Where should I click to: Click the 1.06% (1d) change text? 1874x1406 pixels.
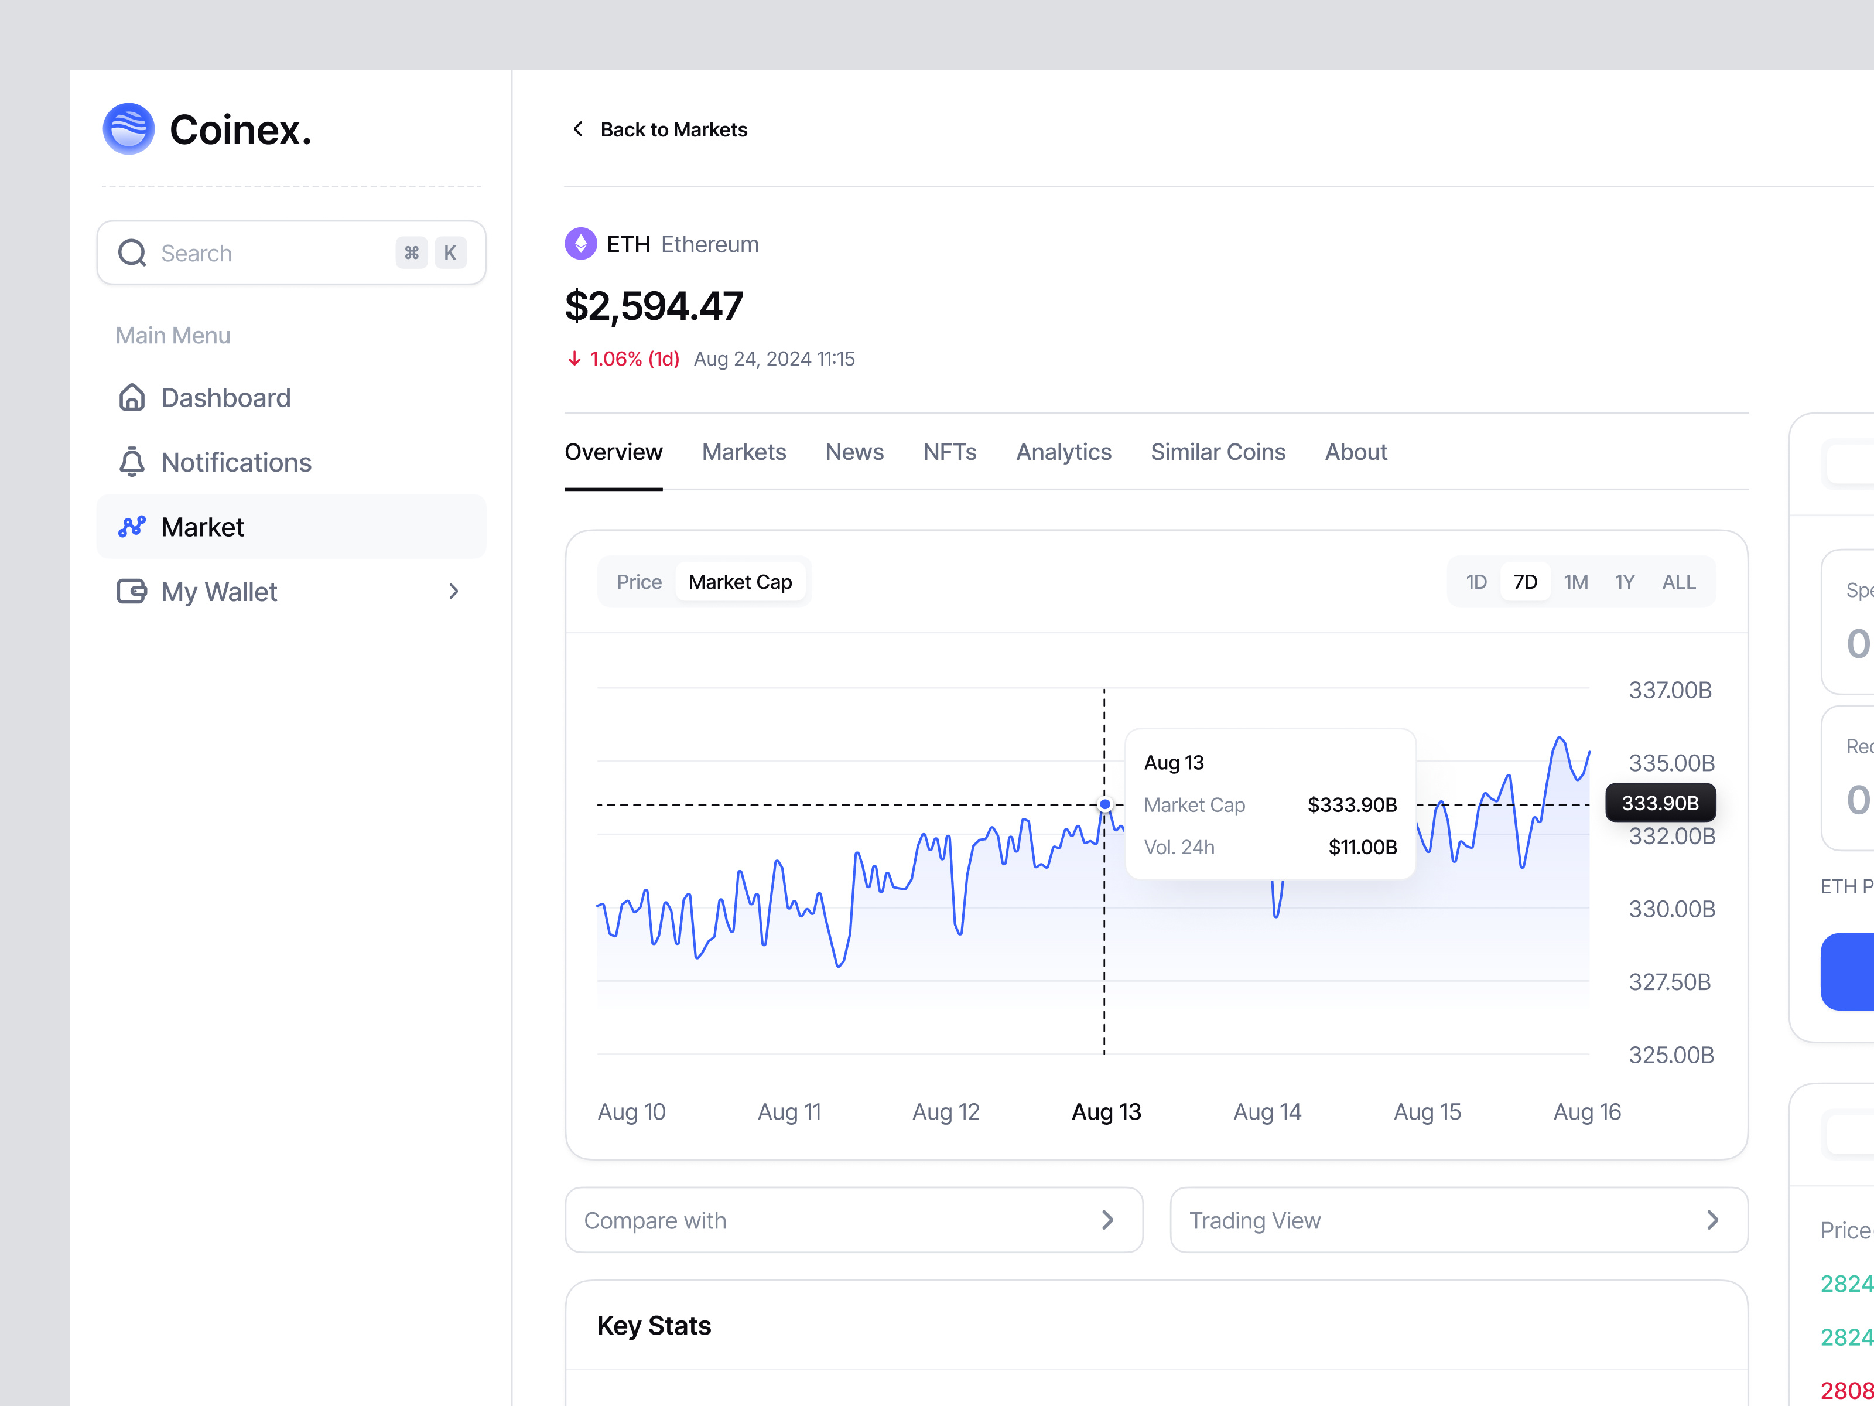635,359
